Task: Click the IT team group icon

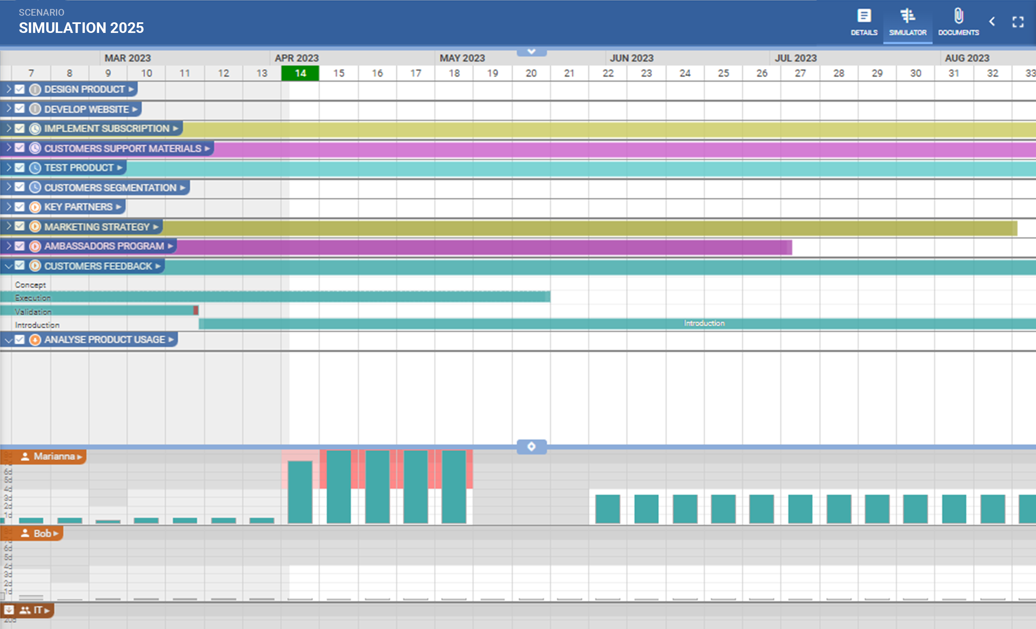Action: pyautogui.click(x=25, y=610)
